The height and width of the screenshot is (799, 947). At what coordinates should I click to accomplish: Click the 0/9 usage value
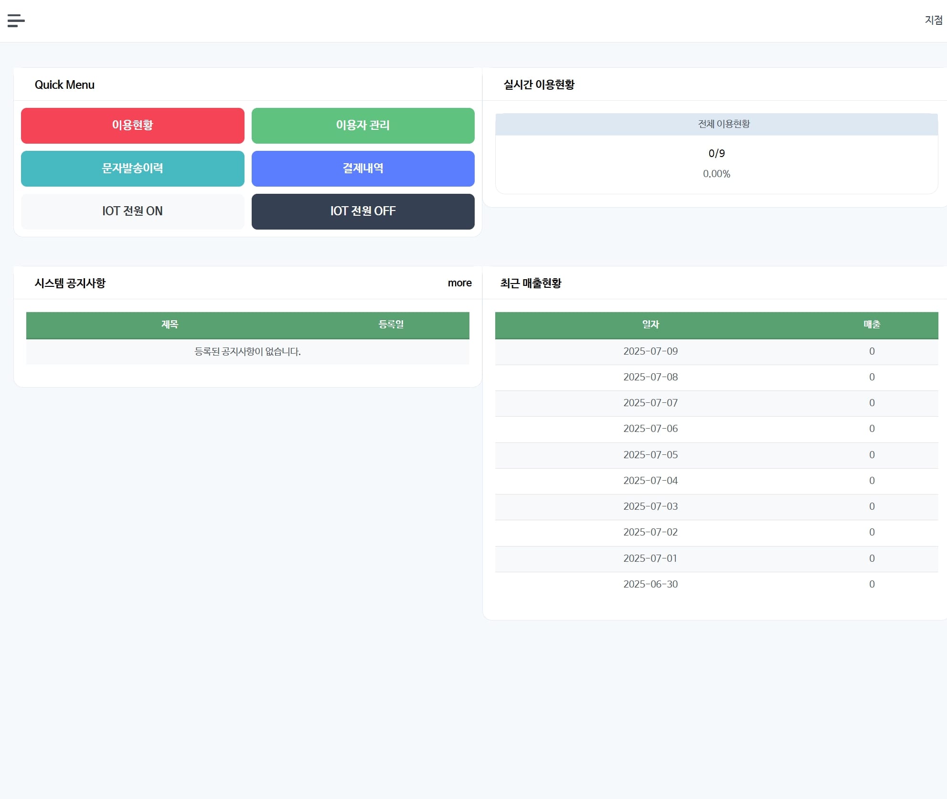click(x=717, y=153)
